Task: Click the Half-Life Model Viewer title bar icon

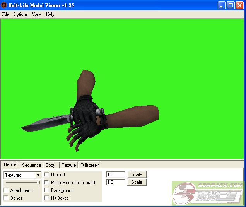Action: (4, 5)
